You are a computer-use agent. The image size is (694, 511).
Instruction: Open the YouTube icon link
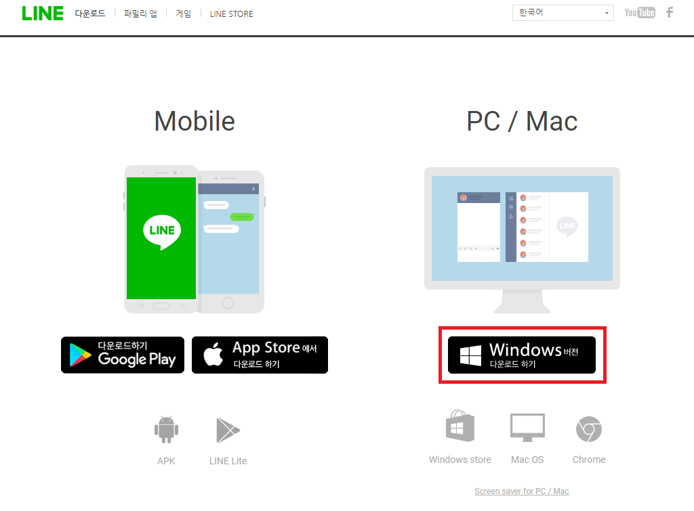[640, 12]
